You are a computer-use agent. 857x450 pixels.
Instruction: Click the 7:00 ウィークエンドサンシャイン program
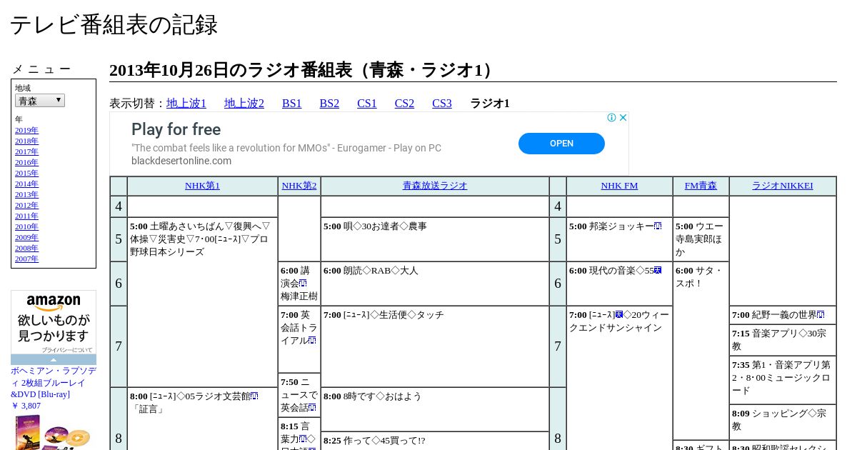(619, 378)
